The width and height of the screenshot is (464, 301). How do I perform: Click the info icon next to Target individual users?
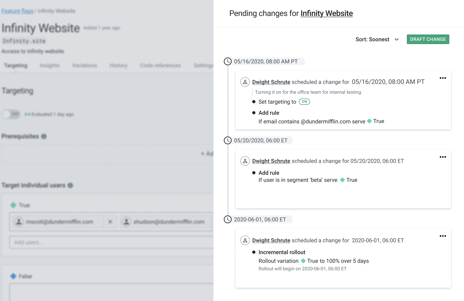(70, 186)
